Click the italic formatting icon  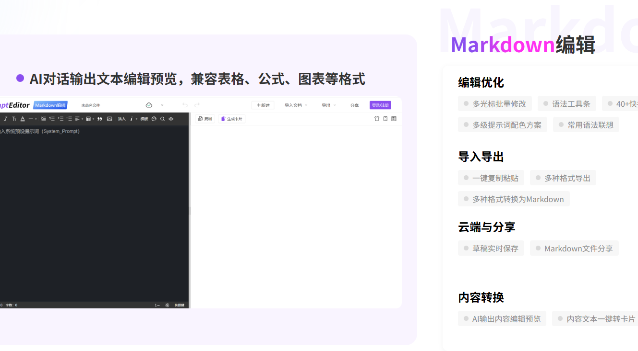click(6, 119)
